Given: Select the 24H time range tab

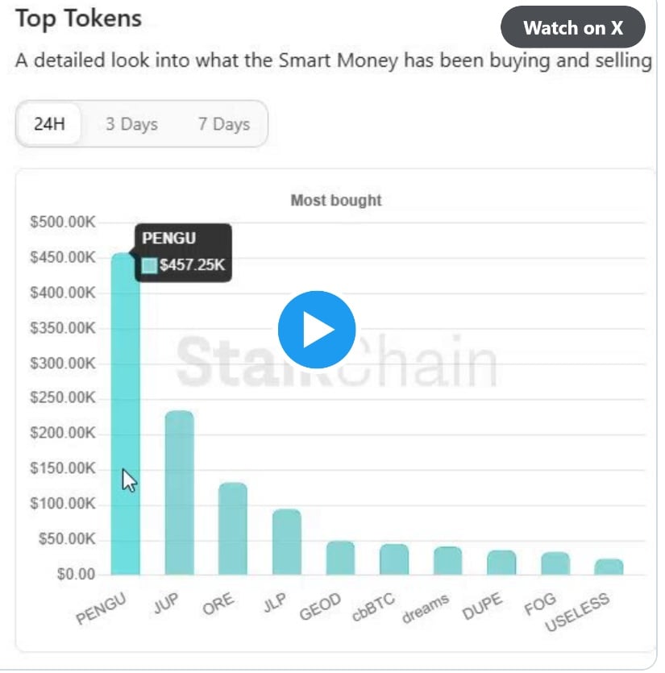Looking at the screenshot, I should pyautogui.click(x=50, y=124).
